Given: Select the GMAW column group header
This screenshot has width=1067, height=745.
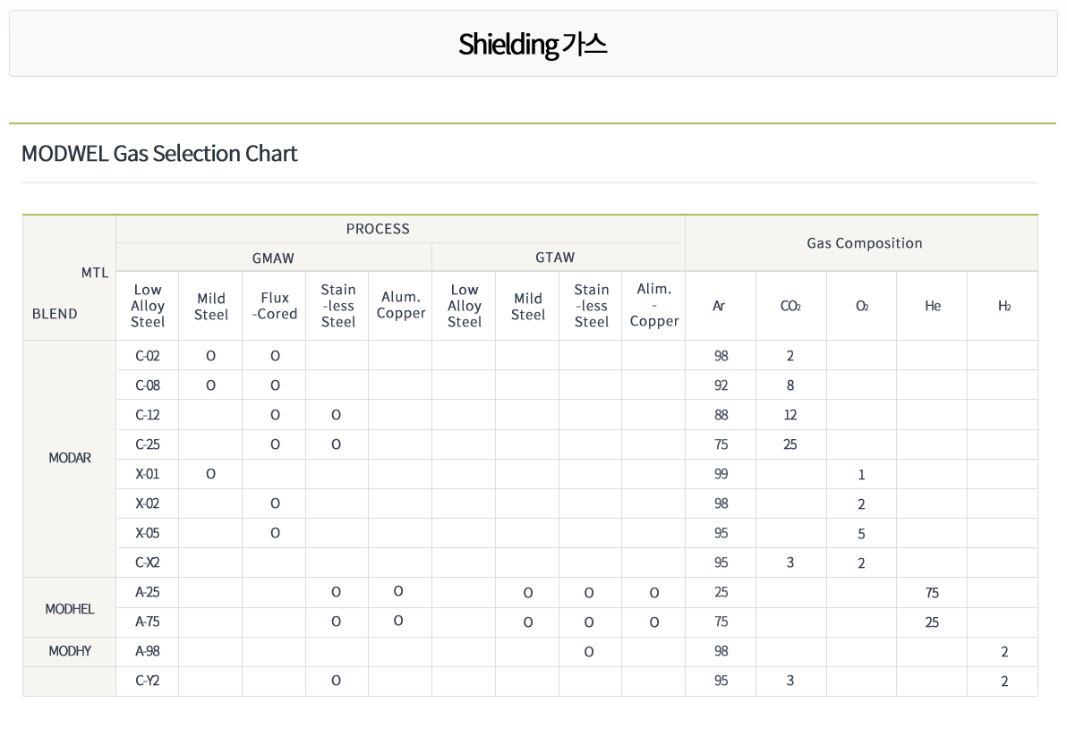Looking at the screenshot, I should pos(274,258).
